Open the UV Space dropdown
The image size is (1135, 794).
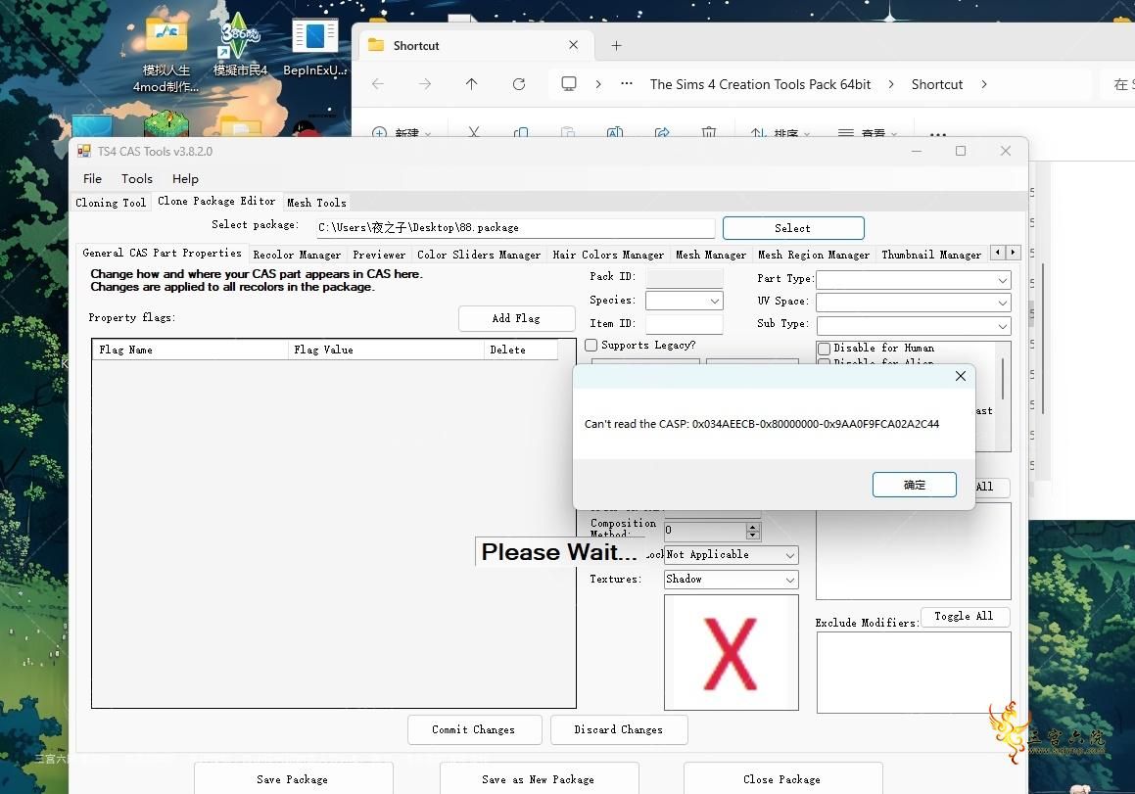(x=1003, y=303)
